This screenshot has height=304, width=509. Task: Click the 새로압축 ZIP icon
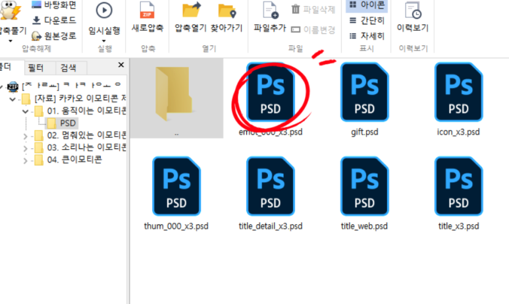(x=147, y=11)
